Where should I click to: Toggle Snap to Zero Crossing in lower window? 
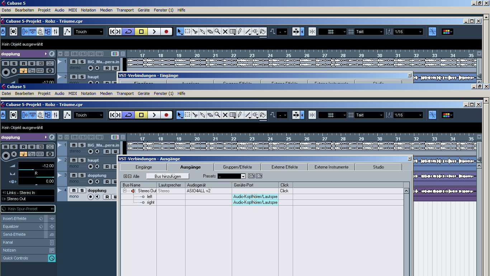click(x=433, y=115)
